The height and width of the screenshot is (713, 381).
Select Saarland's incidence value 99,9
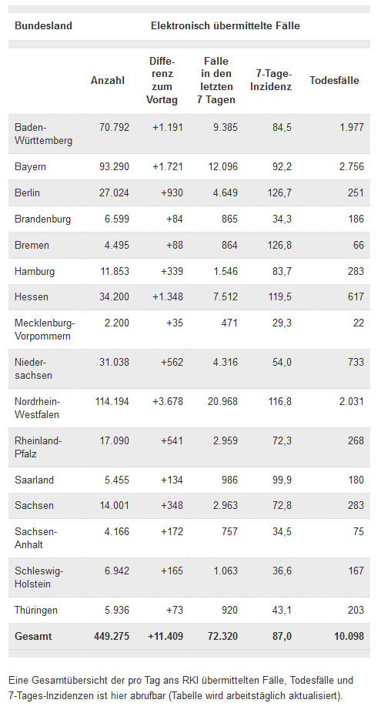click(281, 480)
